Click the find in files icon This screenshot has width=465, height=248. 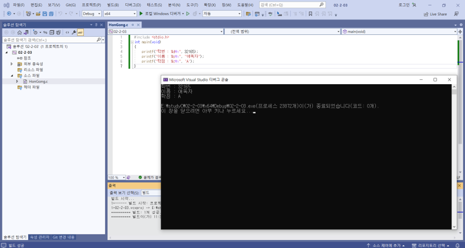(247, 14)
